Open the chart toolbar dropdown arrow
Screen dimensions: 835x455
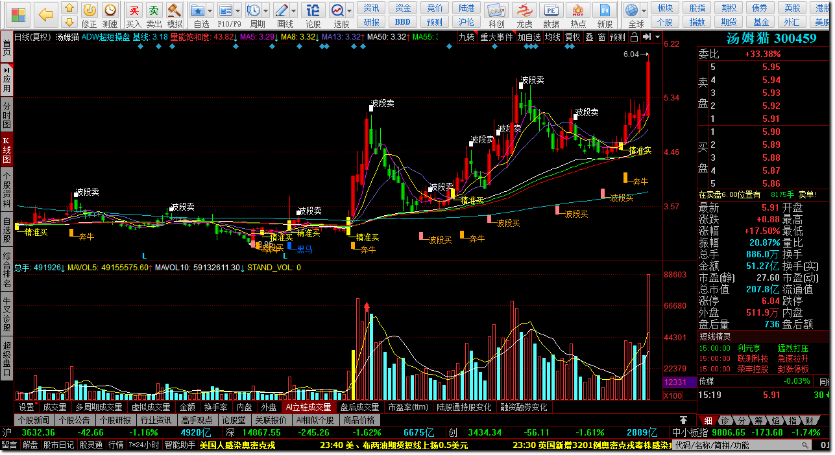click(x=657, y=37)
